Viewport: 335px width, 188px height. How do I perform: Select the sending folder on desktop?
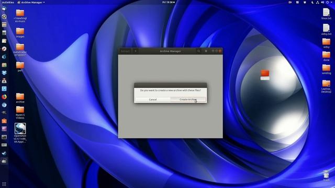(x=326, y=69)
